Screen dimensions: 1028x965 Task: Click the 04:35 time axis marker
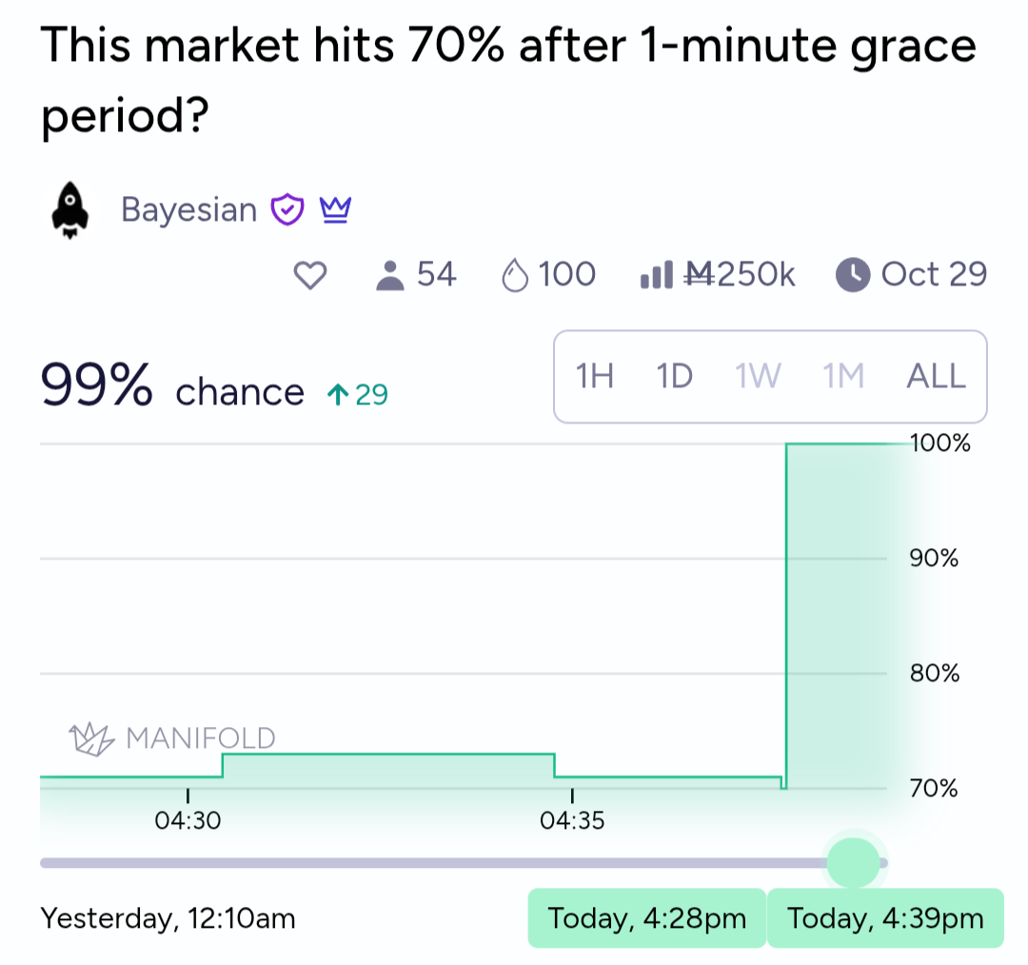click(x=572, y=820)
